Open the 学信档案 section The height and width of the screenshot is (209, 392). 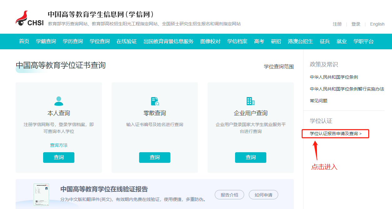237,41
